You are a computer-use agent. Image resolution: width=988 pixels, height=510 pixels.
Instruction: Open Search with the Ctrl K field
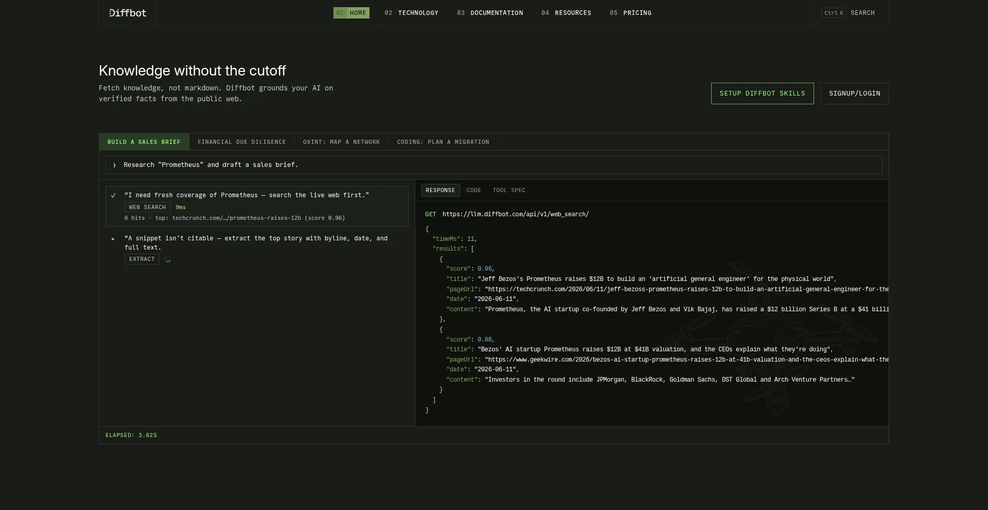click(849, 13)
